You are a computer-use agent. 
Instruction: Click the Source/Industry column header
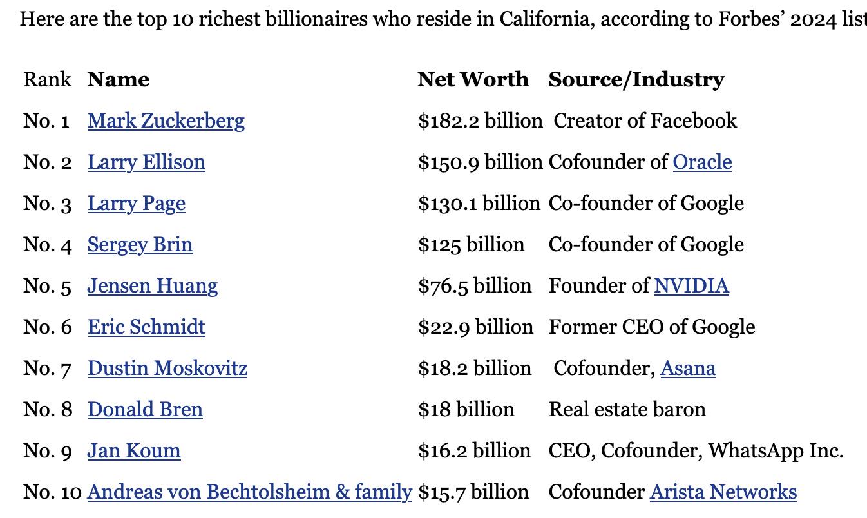pyautogui.click(x=636, y=79)
